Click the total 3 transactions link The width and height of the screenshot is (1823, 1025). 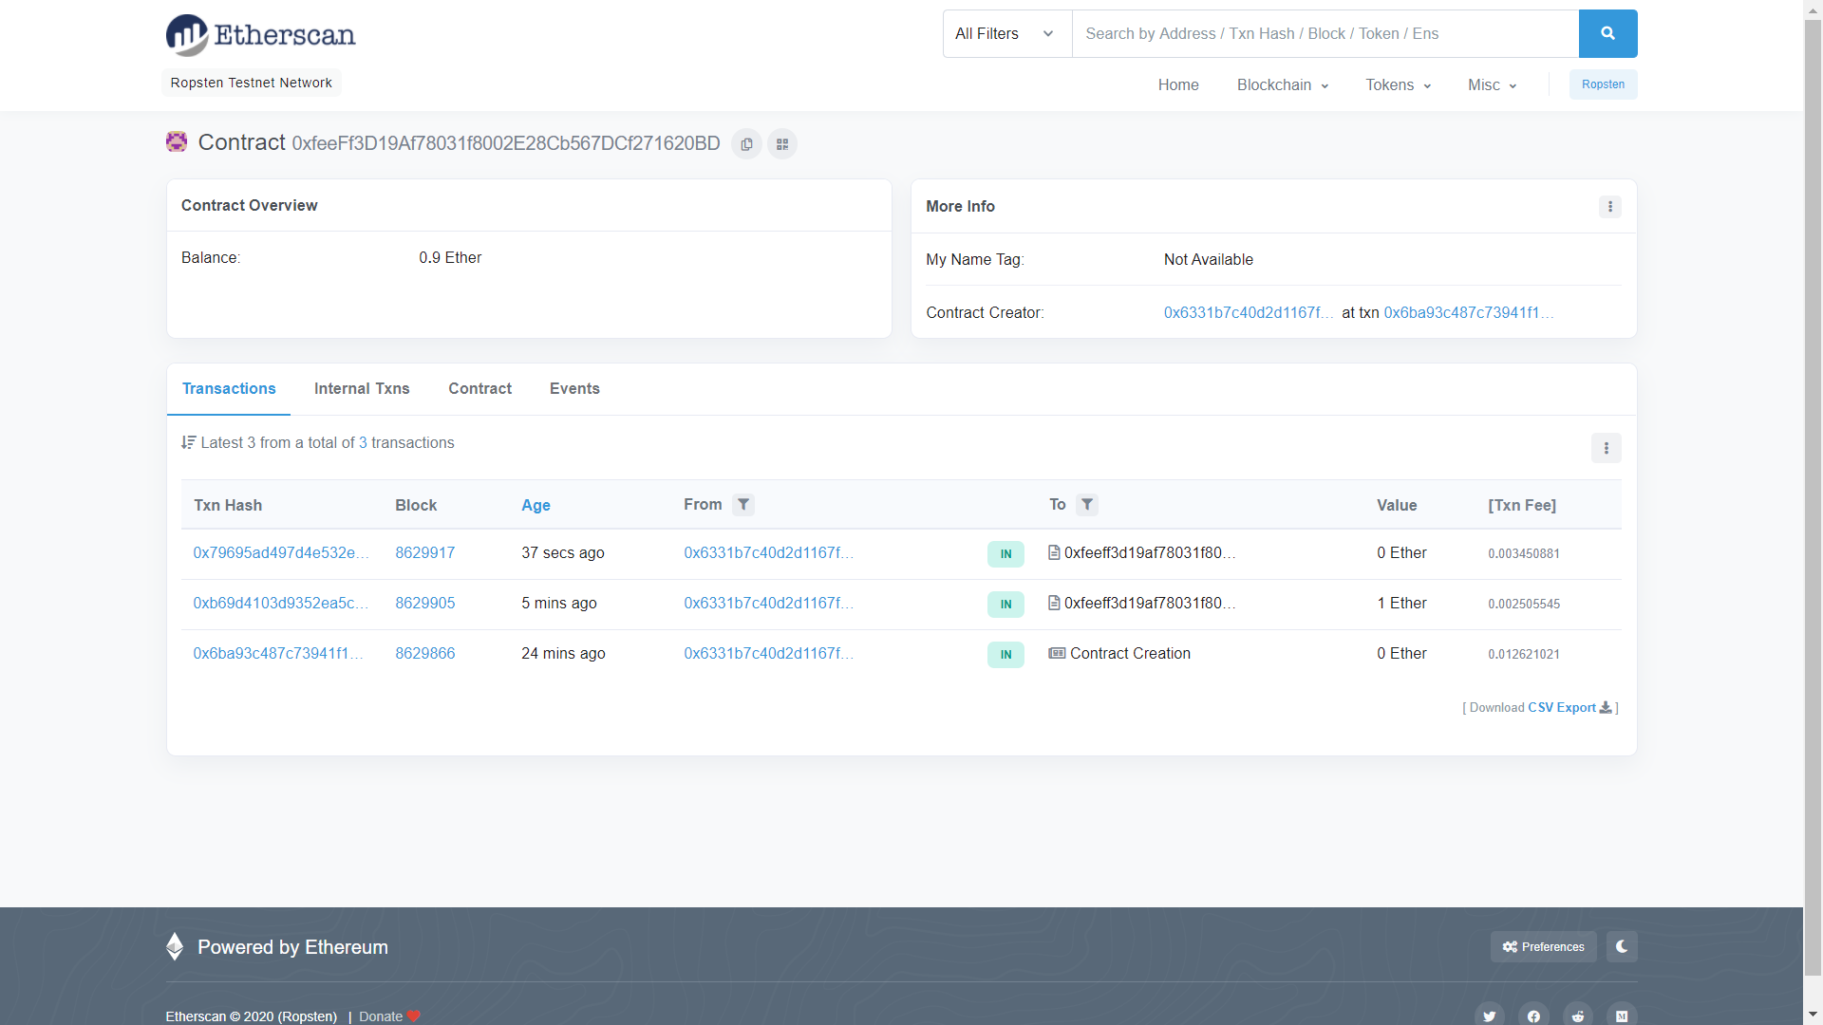tap(363, 442)
